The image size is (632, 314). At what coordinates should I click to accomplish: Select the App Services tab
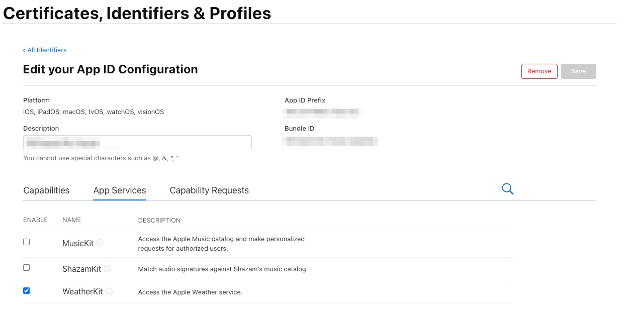119,190
